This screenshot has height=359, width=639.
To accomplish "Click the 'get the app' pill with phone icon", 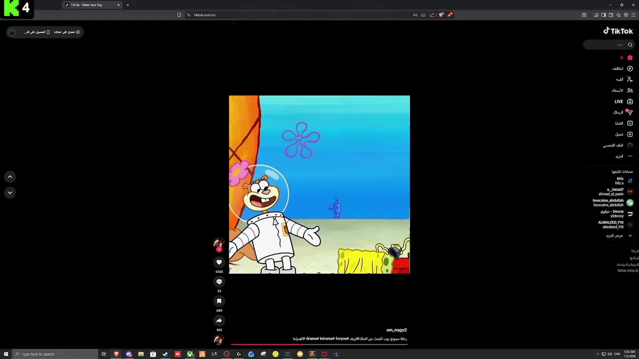I will (37, 32).
